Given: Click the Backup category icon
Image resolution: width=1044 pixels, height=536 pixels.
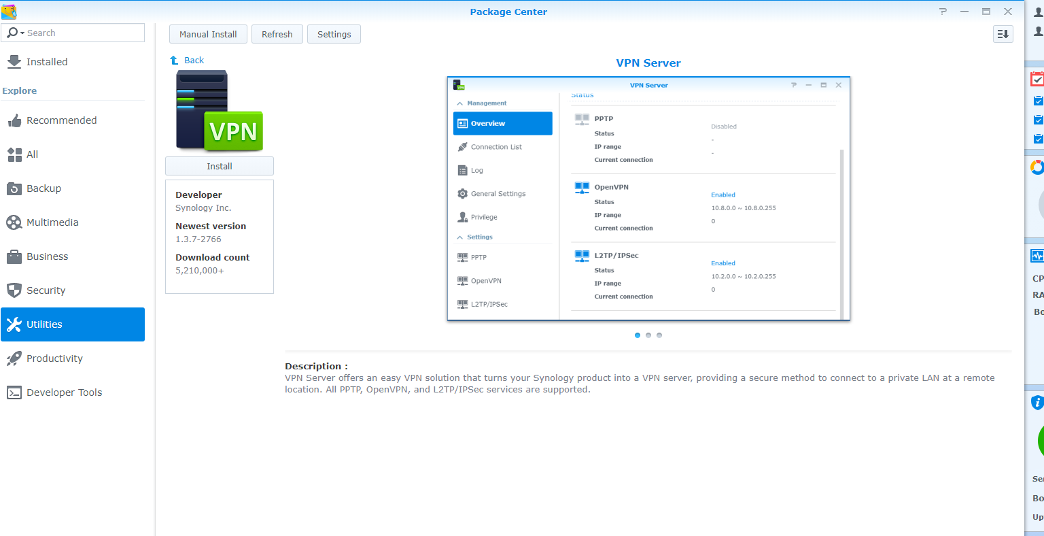Looking at the screenshot, I should coord(14,188).
